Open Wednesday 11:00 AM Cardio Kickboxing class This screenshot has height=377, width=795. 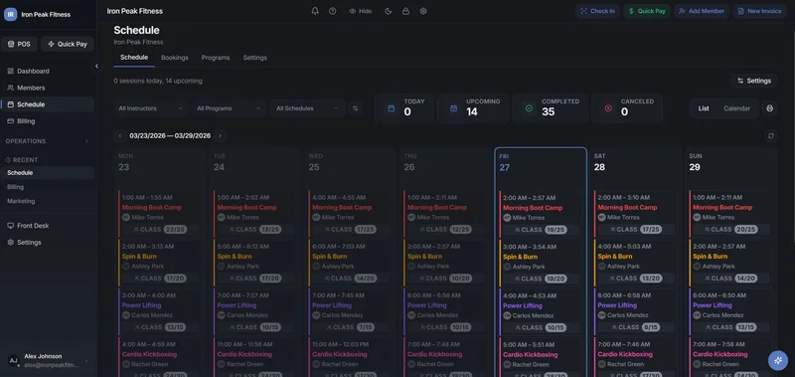pos(350,357)
